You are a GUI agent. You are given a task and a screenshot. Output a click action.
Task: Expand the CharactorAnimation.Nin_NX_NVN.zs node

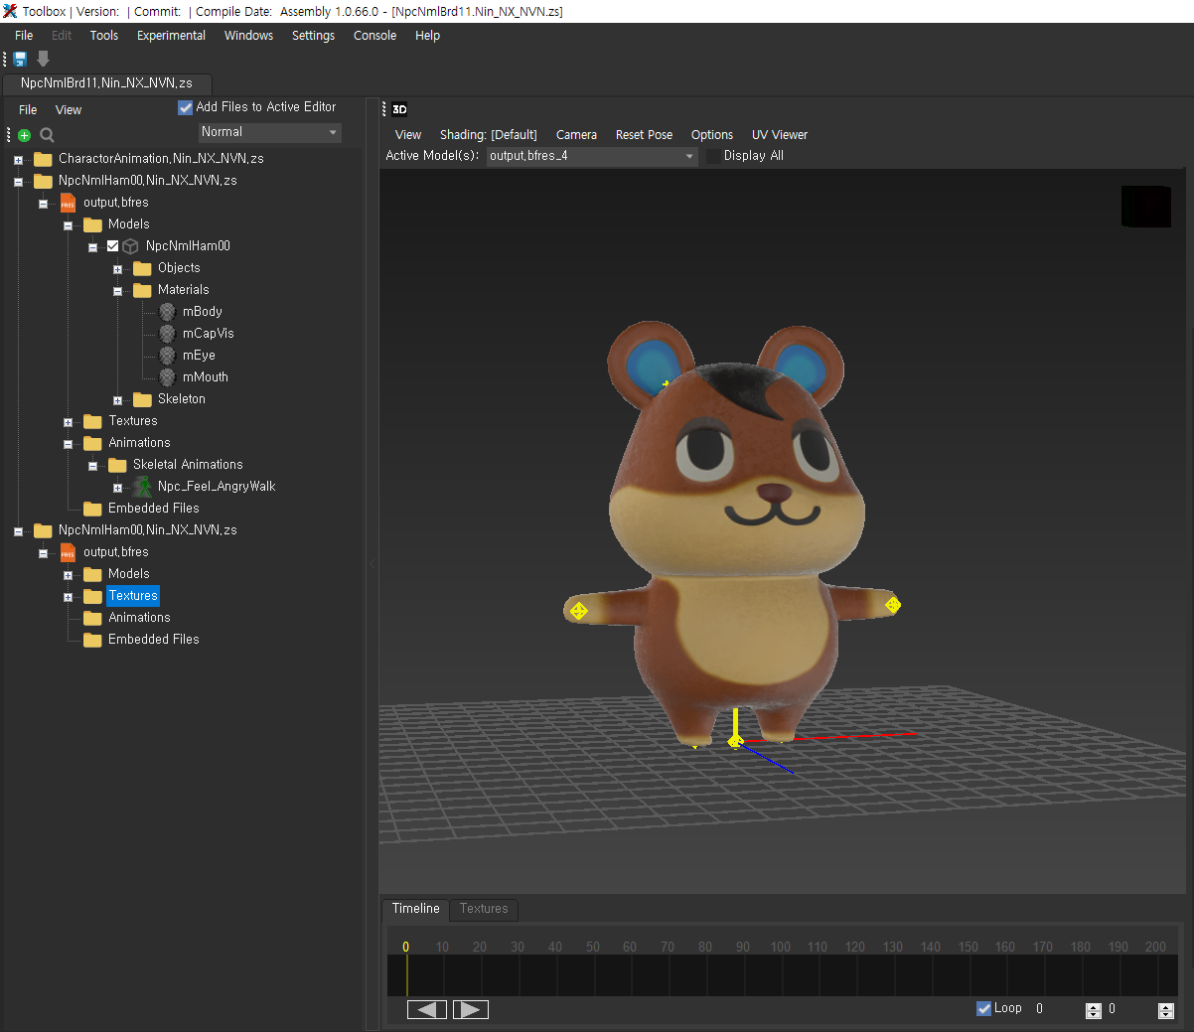[x=18, y=160]
